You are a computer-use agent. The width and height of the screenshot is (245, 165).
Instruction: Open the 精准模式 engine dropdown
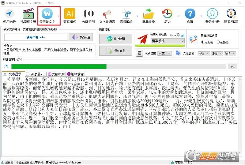168,41
